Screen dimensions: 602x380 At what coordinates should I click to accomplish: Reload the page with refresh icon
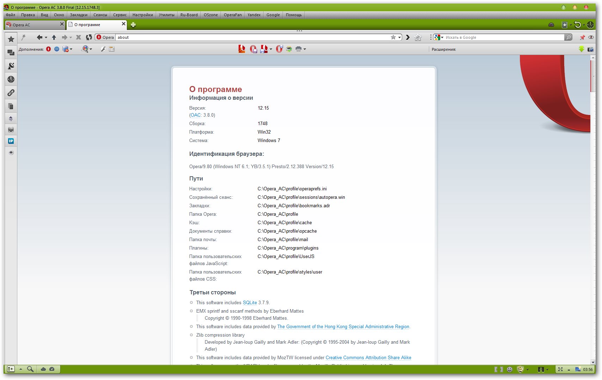(x=89, y=37)
